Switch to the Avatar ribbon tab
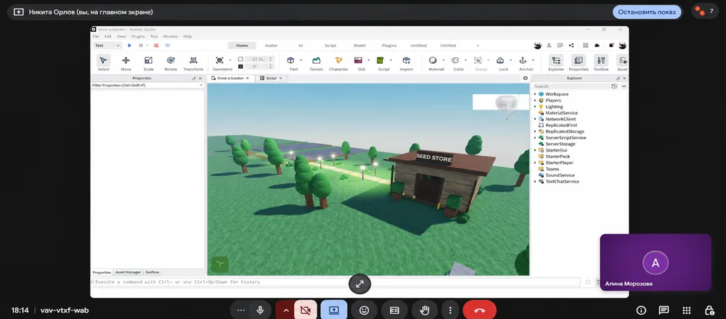This screenshot has width=726, height=319. tap(272, 45)
